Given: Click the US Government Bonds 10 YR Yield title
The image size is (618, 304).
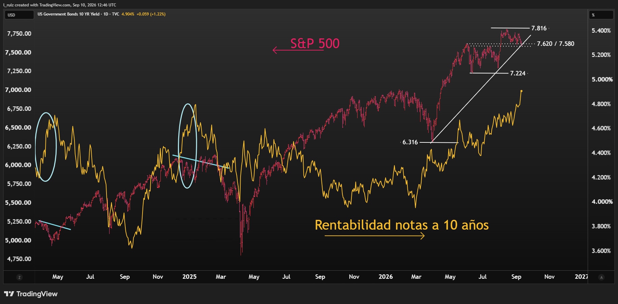Looking at the screenshot, I should [68, 14].
